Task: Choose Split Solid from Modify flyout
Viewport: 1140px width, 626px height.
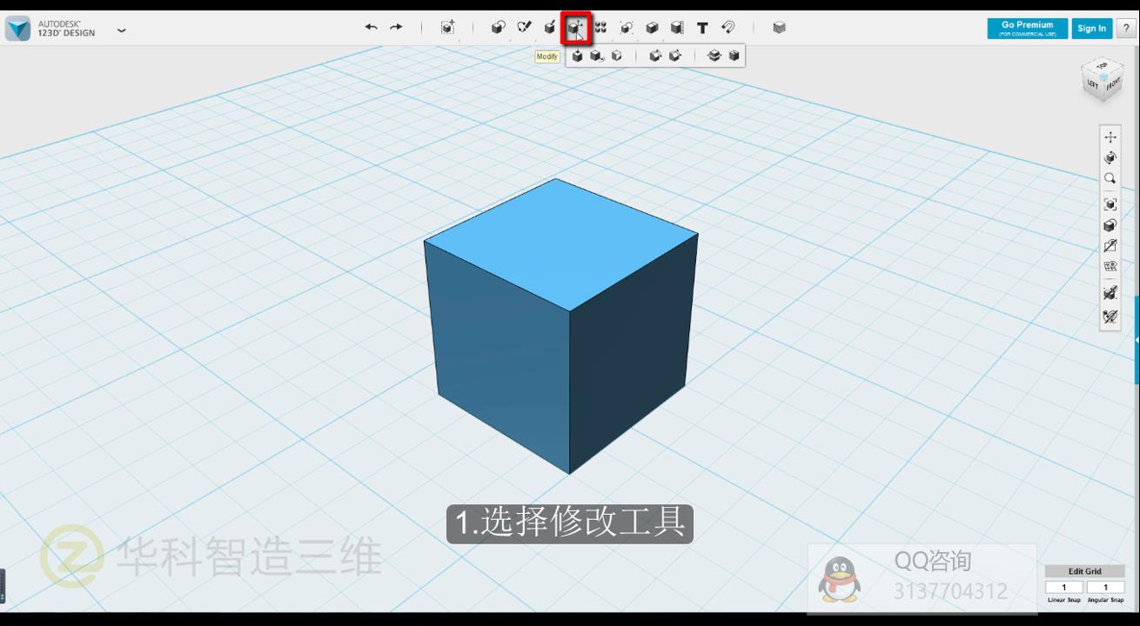Action: tap(714, 56)
